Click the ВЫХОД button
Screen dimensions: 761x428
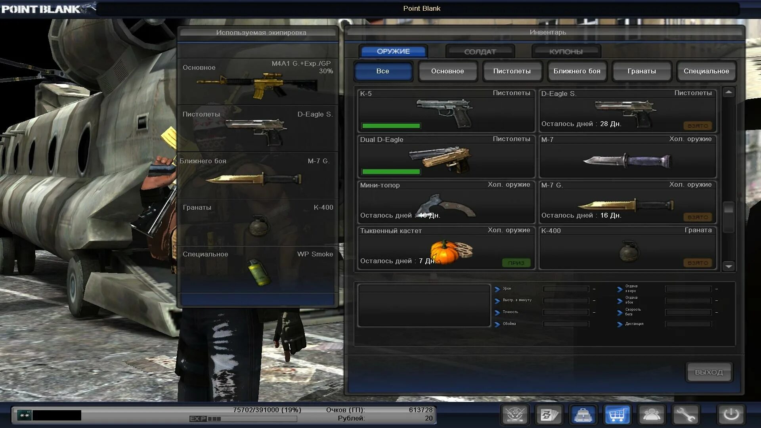[709, 372]
